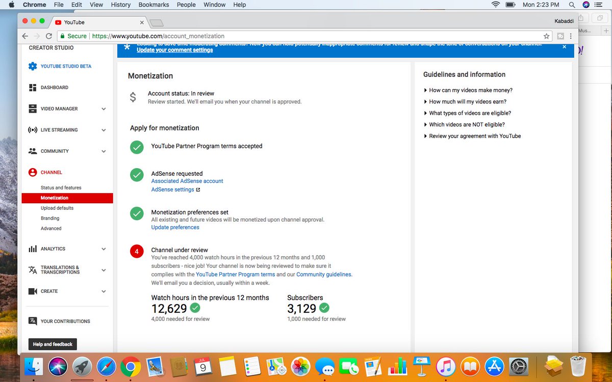This screenshot has height=382, width=612.
Task: Click the AdSense settings external link icon
Action: 198,190
